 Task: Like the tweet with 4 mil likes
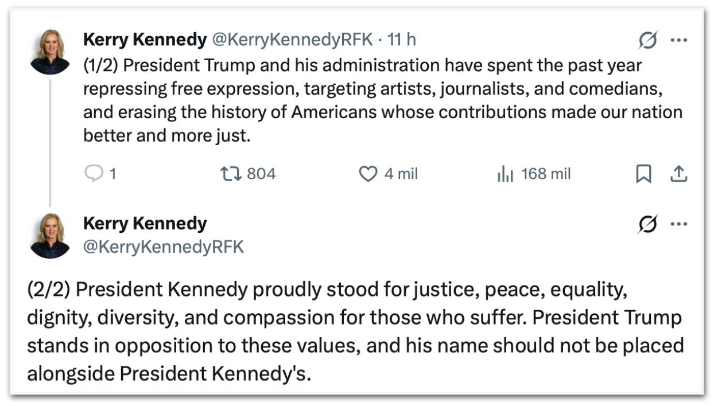click(367, 174)
